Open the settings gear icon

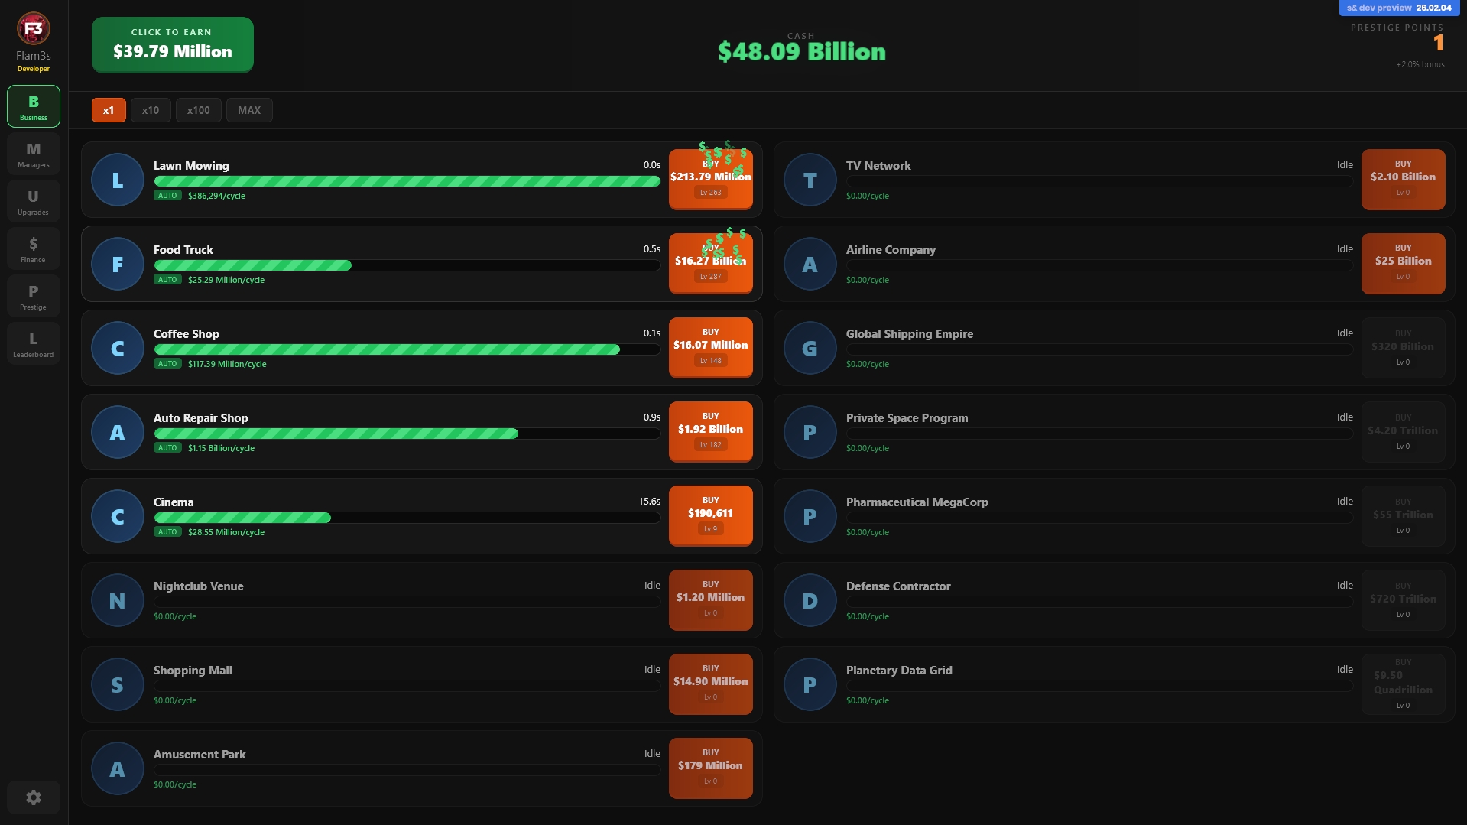(33, 797)
